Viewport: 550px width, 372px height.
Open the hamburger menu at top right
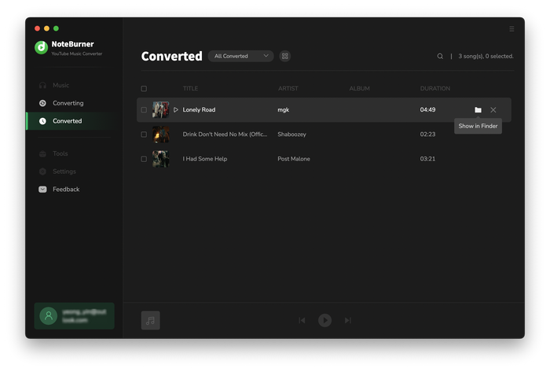[x=511, y=29]
